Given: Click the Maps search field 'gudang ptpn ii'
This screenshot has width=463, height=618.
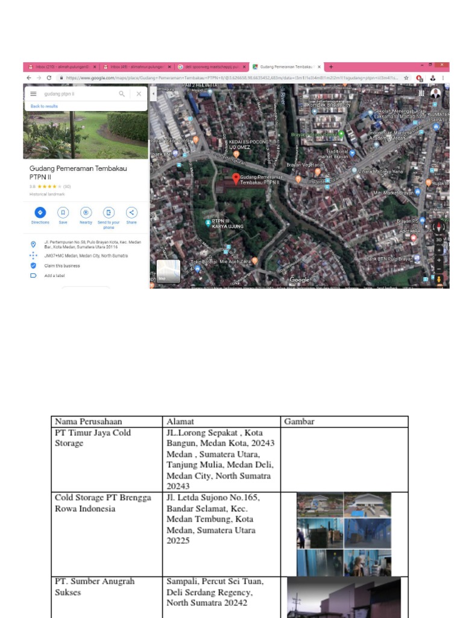Looking at the screenshot, I should [x=79, y=94].
